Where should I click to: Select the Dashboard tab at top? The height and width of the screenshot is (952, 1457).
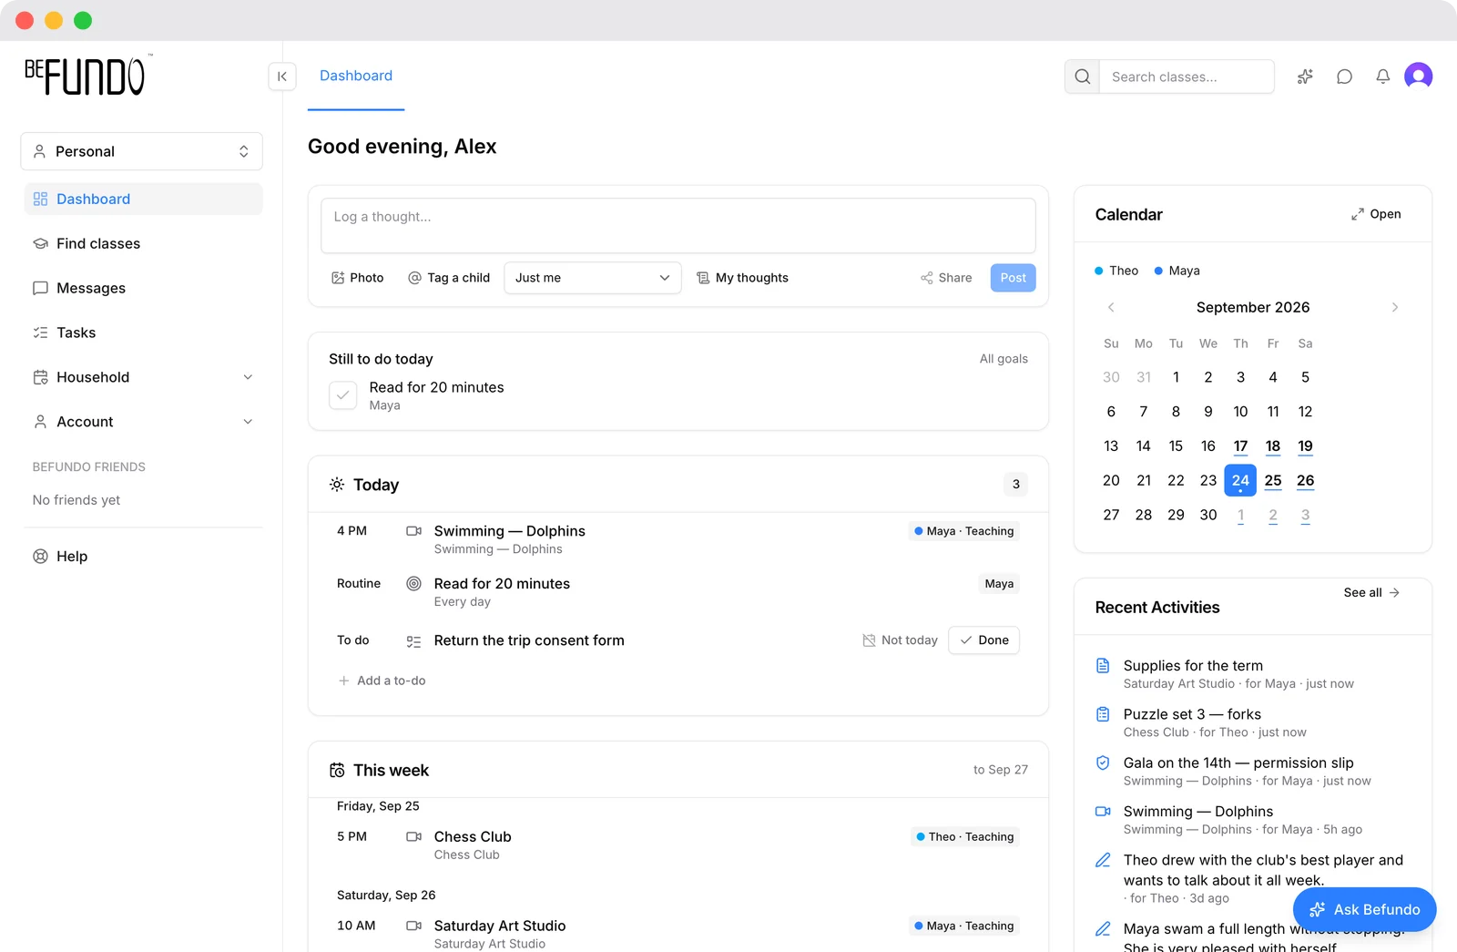[x=356, y=77]
